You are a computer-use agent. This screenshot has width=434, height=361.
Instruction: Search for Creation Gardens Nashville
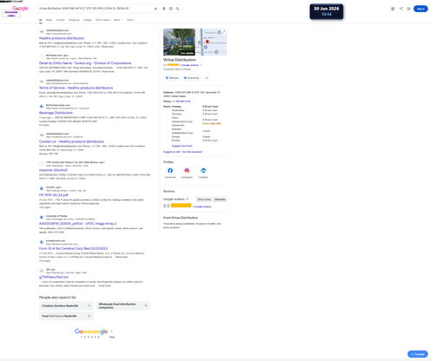(x=66, y=305)
